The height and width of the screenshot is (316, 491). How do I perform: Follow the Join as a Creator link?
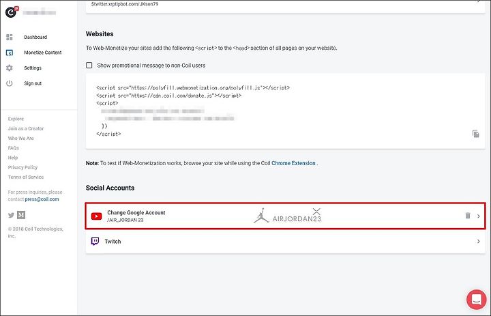(26, 128)
